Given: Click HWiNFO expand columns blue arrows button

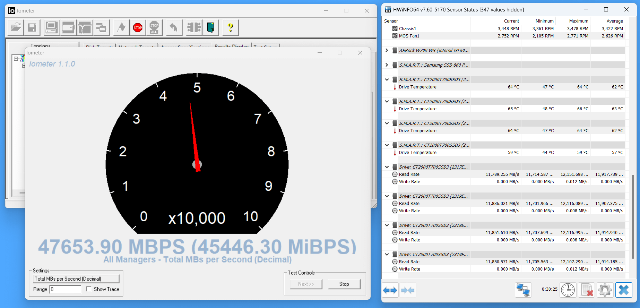Looking at the screenshot, I should pyautogui.click(x=390, y=290).
